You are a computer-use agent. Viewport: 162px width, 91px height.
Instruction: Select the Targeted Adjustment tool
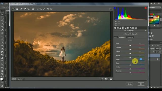[28, 9]
